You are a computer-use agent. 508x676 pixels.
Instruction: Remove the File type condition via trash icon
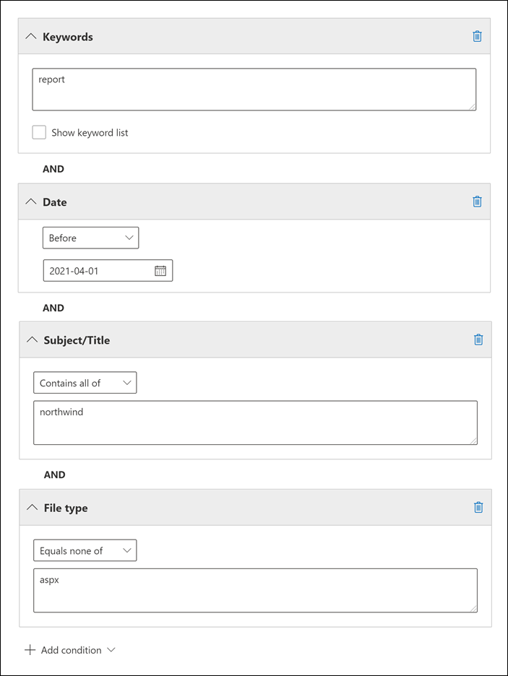(478, 507)
